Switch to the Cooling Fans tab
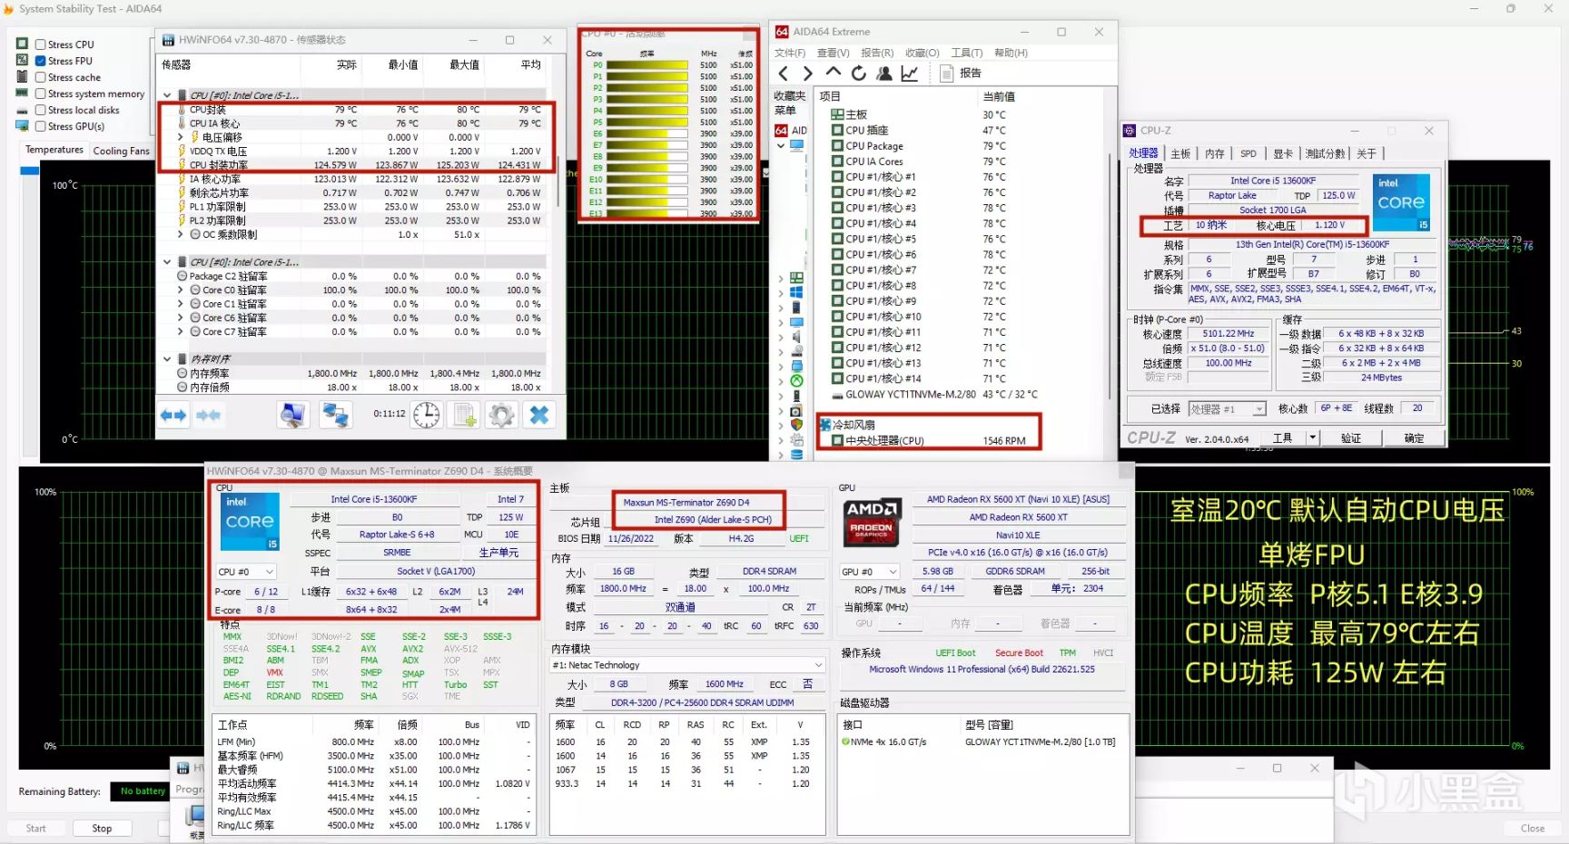 121,151
